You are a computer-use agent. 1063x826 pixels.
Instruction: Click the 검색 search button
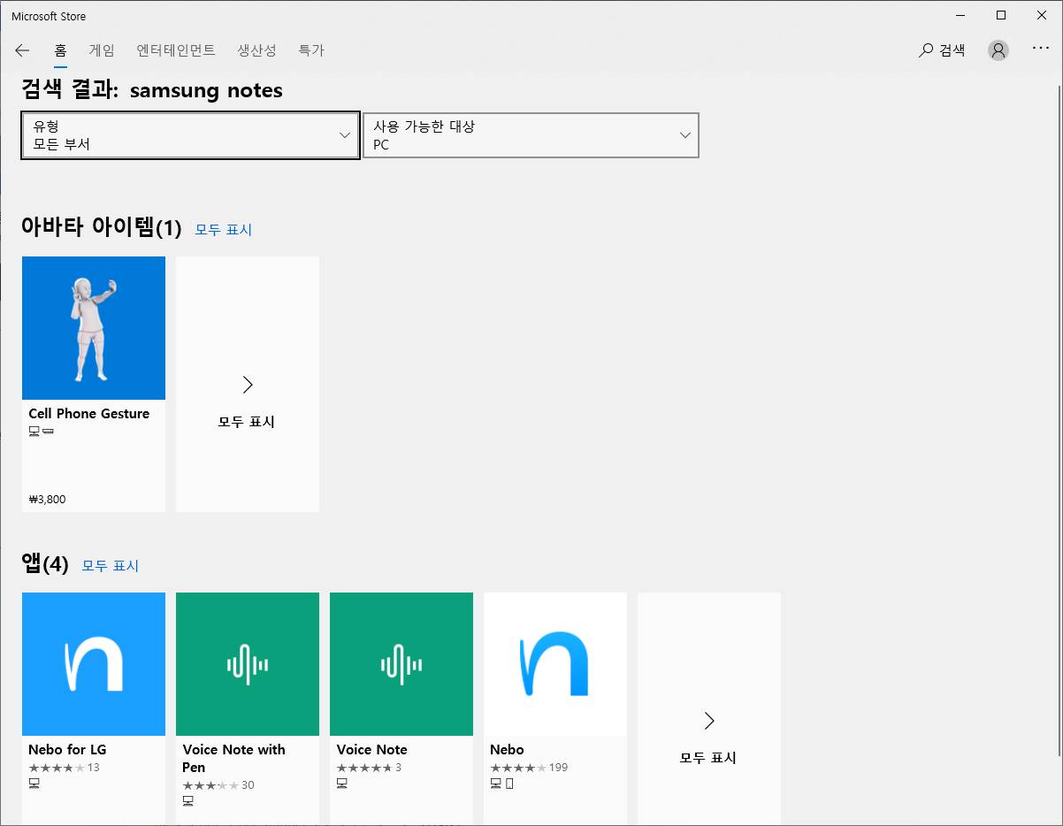[x=942, y=50]
